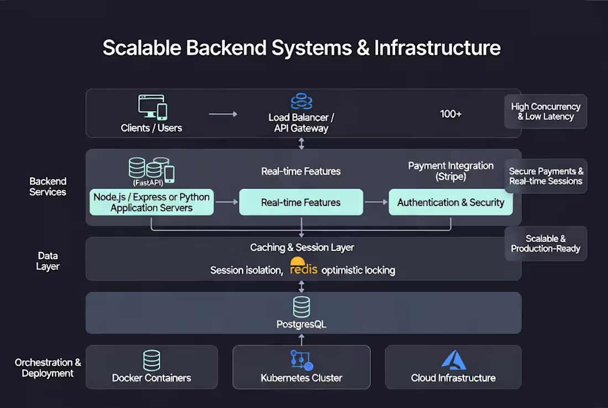Click the Kubernetes Cluster nodes icon
The height and width of the screenshot is (408, 608).
(302, 360)
